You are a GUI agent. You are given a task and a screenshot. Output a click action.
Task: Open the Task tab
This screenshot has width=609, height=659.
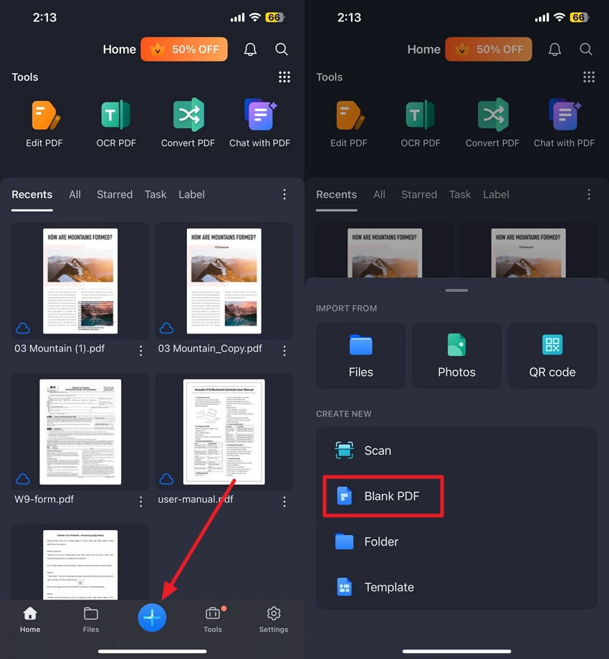click(155, 194)
